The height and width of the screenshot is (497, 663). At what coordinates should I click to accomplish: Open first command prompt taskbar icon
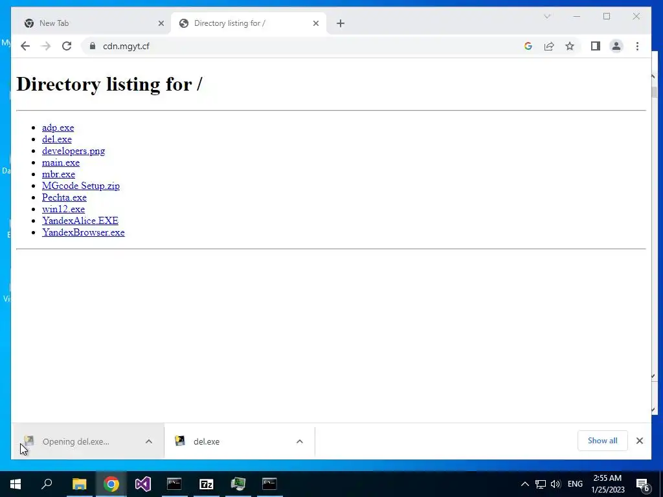click(x=174, y=484)
